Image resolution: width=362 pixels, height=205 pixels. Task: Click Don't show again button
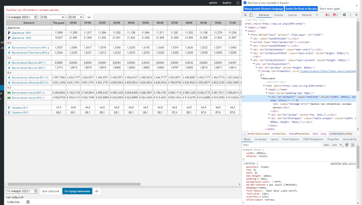330,9
